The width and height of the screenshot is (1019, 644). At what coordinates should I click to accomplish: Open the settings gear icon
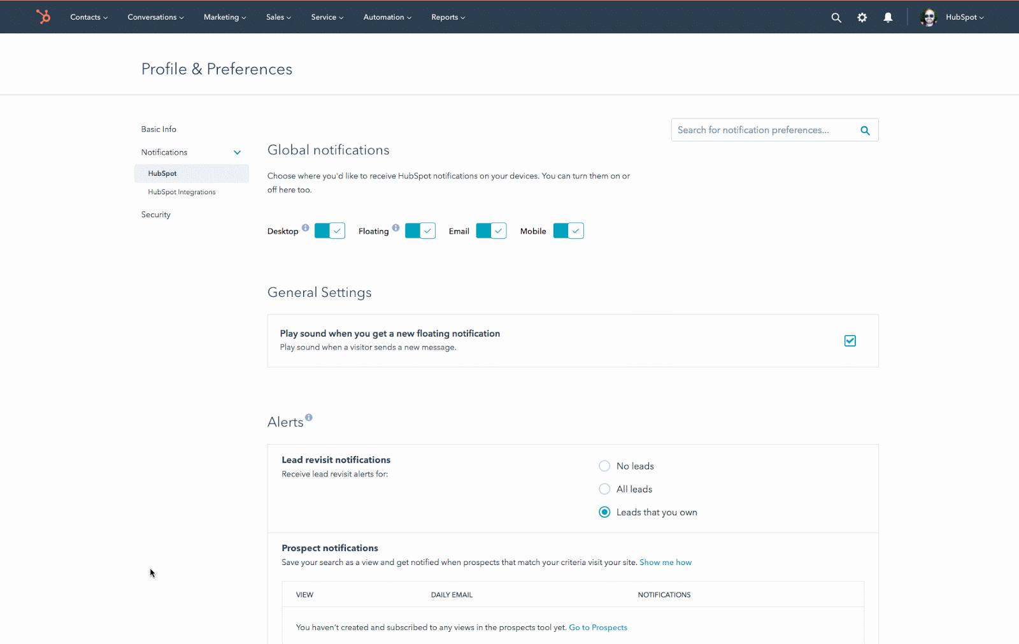(862, 18)
